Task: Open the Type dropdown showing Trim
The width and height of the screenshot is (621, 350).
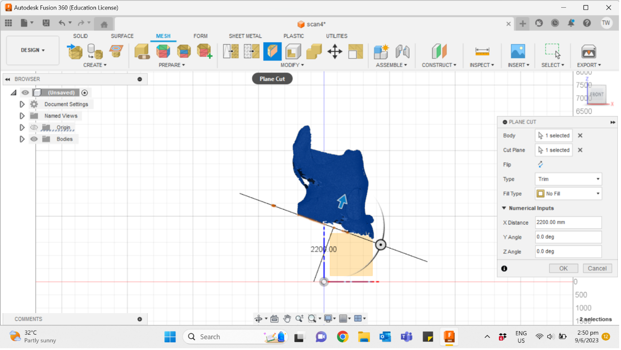Action: (x=568, y=179)
